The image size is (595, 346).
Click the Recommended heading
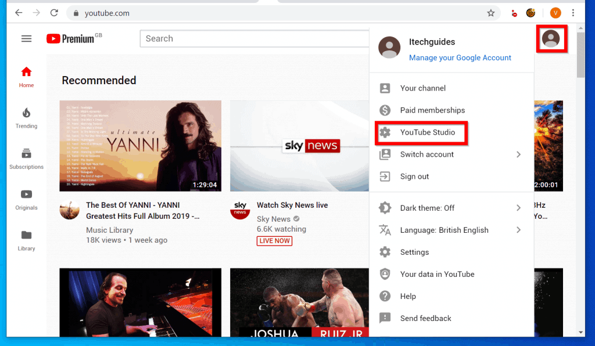pos(99,80)
